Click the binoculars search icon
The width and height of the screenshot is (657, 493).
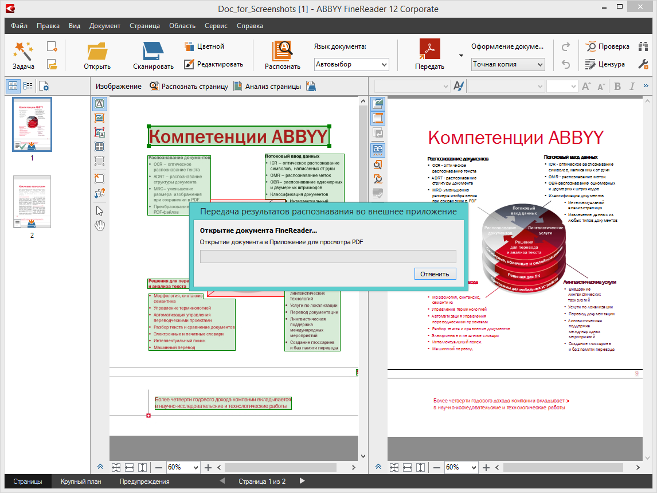tap(643, 46)
